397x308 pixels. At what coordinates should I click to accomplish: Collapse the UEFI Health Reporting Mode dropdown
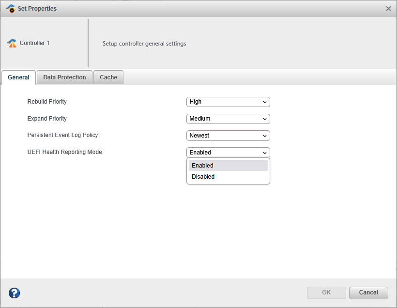[x=228, y=153]
